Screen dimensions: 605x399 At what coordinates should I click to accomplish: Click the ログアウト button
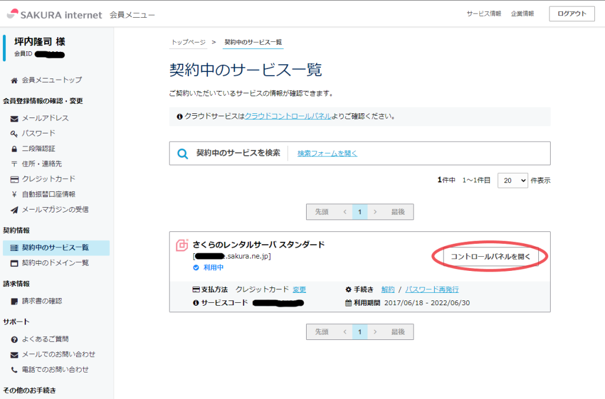point(572,14)
